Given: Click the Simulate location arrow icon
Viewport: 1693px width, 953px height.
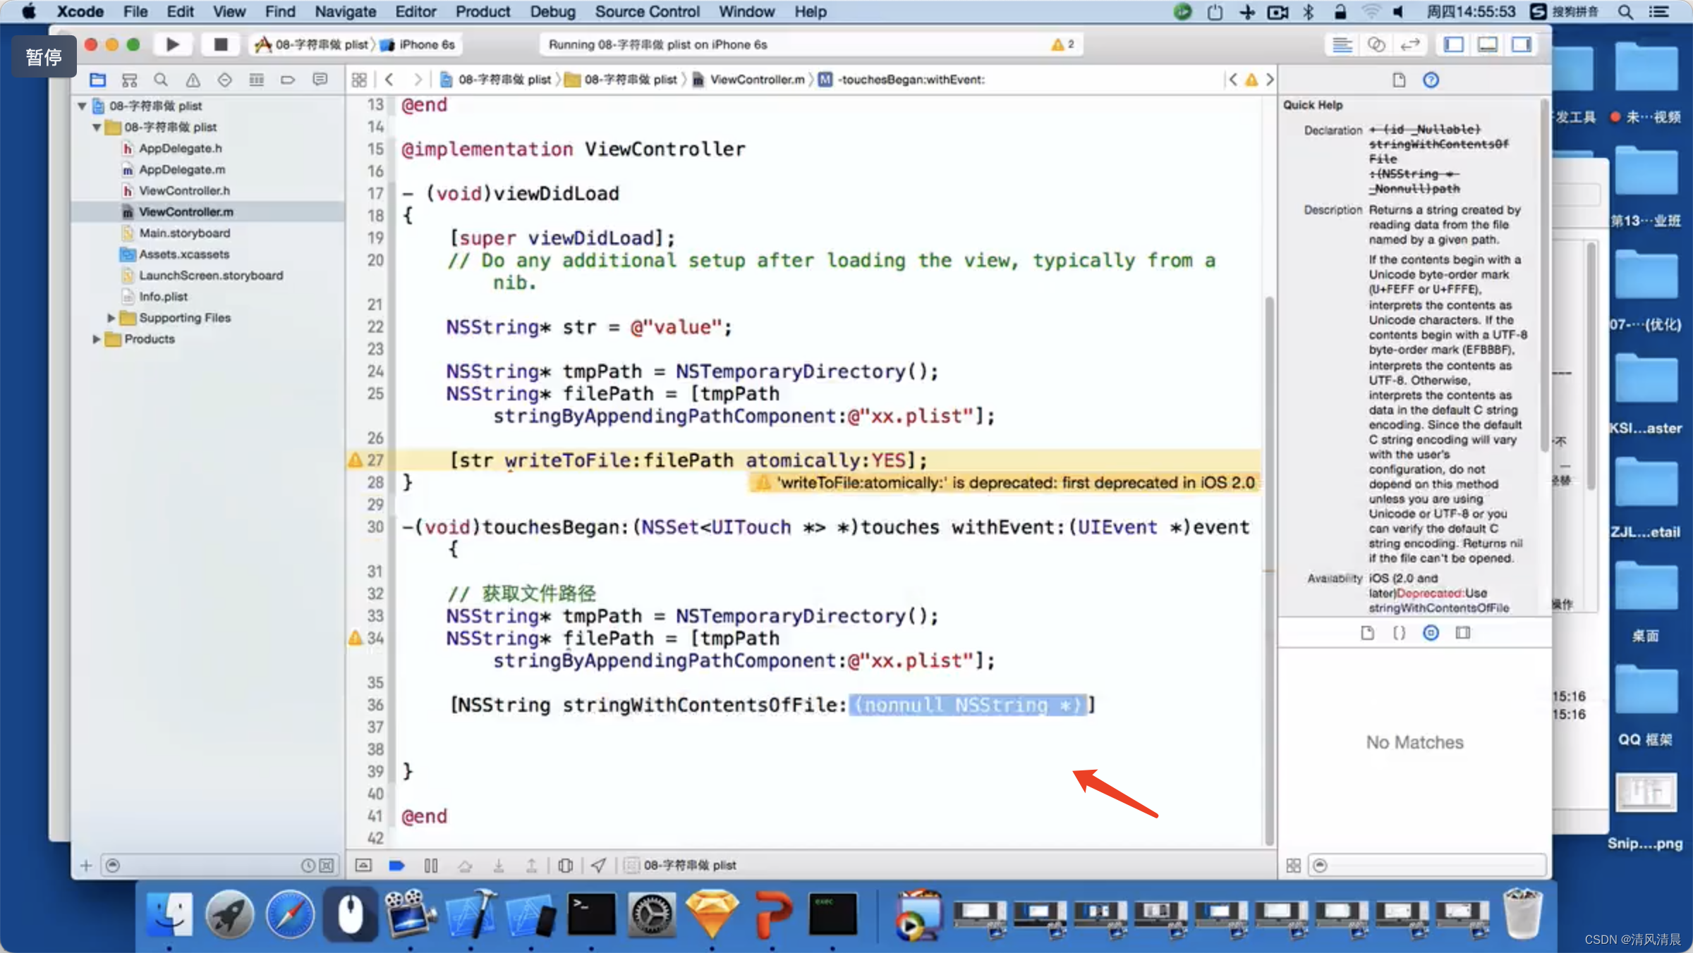Looking at the screenshot, I should click(x=599, y=865).
